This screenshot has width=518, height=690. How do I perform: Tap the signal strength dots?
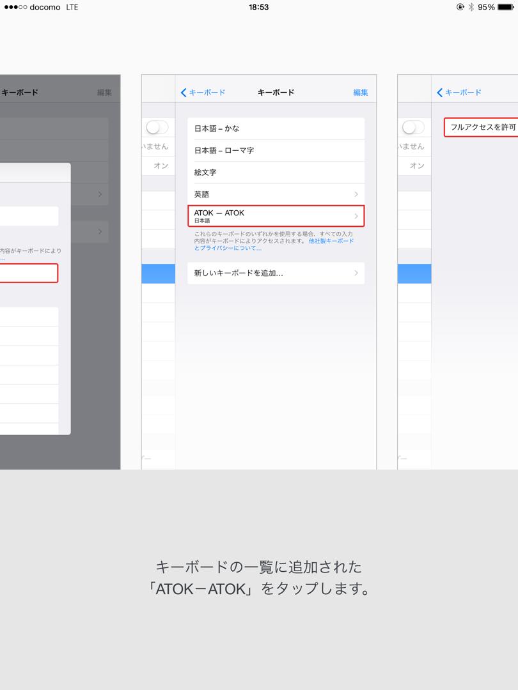[x=15, y=7]
